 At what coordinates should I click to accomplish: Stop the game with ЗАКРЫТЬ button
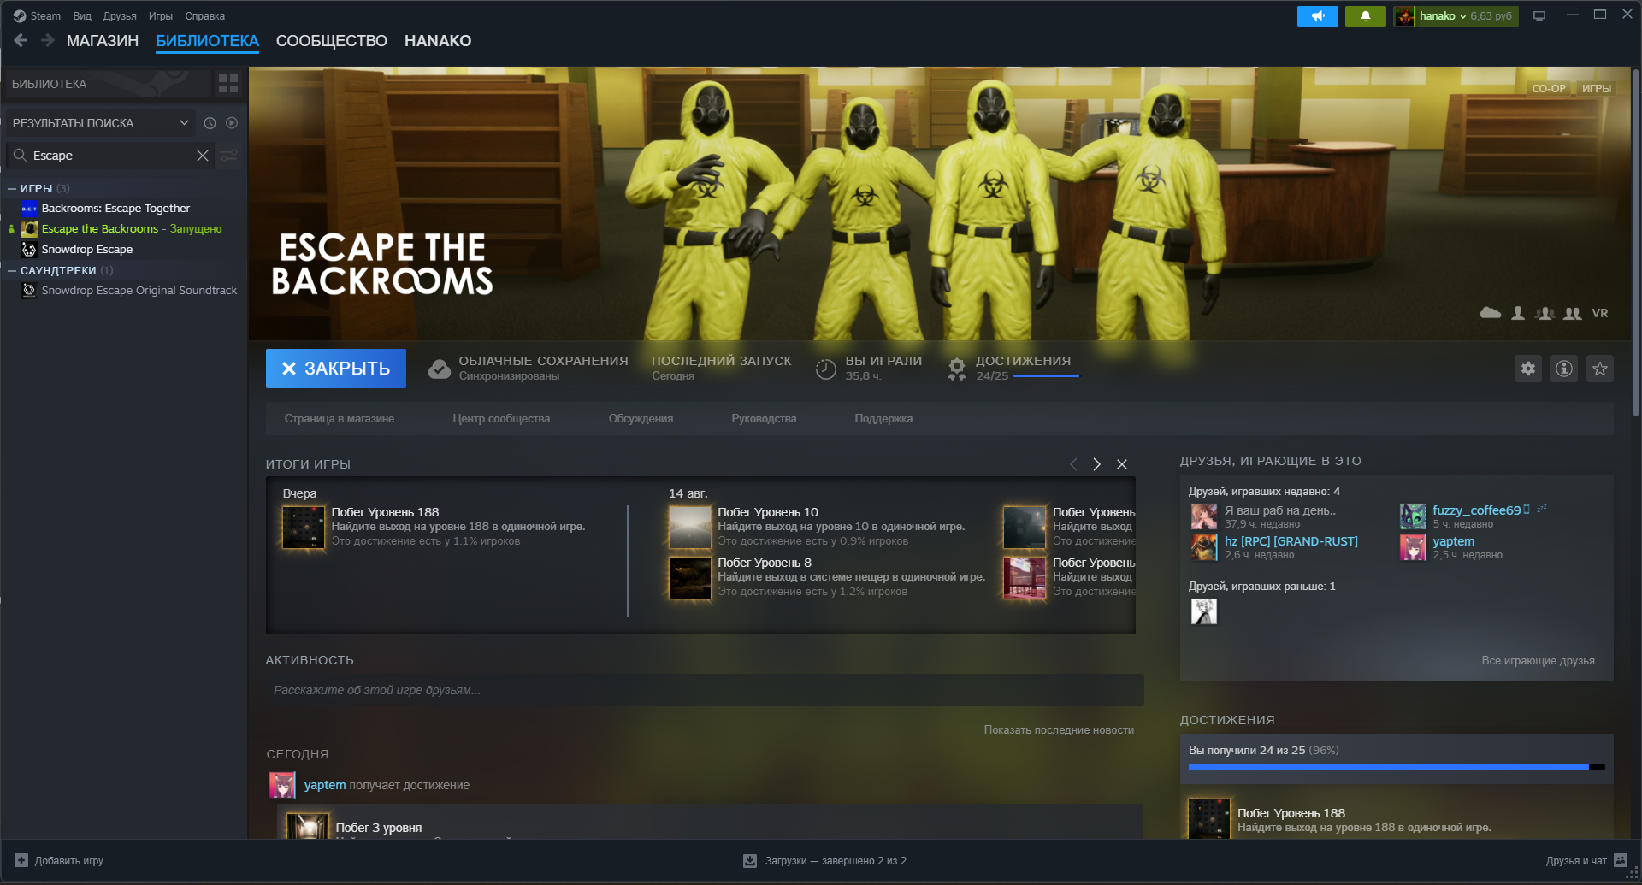click(336, 369)
